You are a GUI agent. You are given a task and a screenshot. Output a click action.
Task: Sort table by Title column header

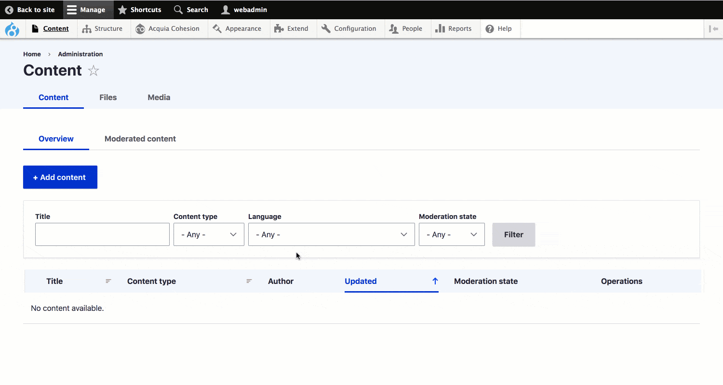pos(54,281)
